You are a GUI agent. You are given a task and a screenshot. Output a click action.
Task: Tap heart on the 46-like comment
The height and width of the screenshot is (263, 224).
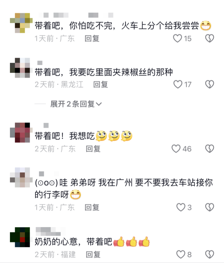pyautogui.click(x=176, y=149)
